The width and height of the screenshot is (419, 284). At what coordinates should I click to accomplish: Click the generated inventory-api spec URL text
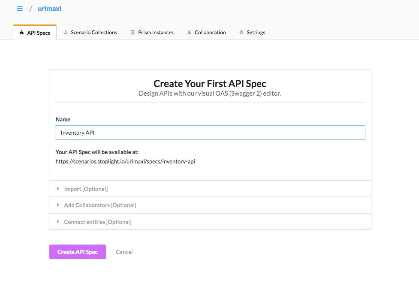coord(125,162)
